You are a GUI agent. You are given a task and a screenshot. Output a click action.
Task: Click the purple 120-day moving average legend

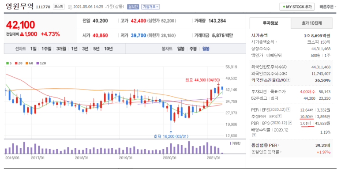[x=41, y=63]
